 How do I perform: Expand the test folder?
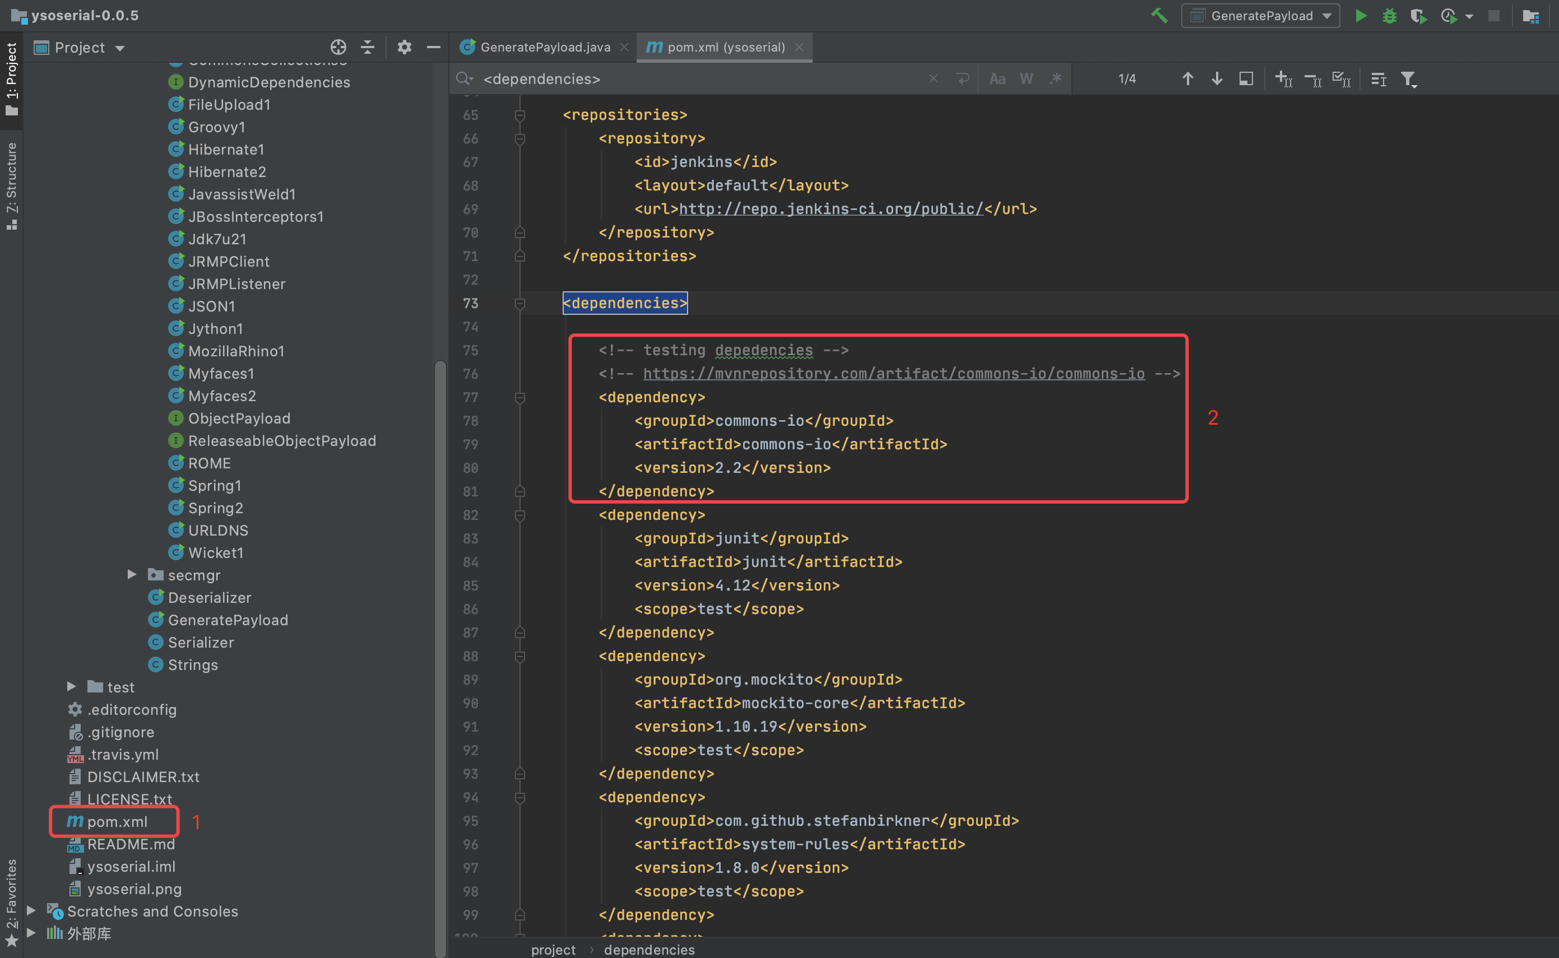coord(71,686)
